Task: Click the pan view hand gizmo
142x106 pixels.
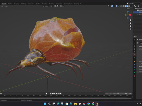Action: 130,23
